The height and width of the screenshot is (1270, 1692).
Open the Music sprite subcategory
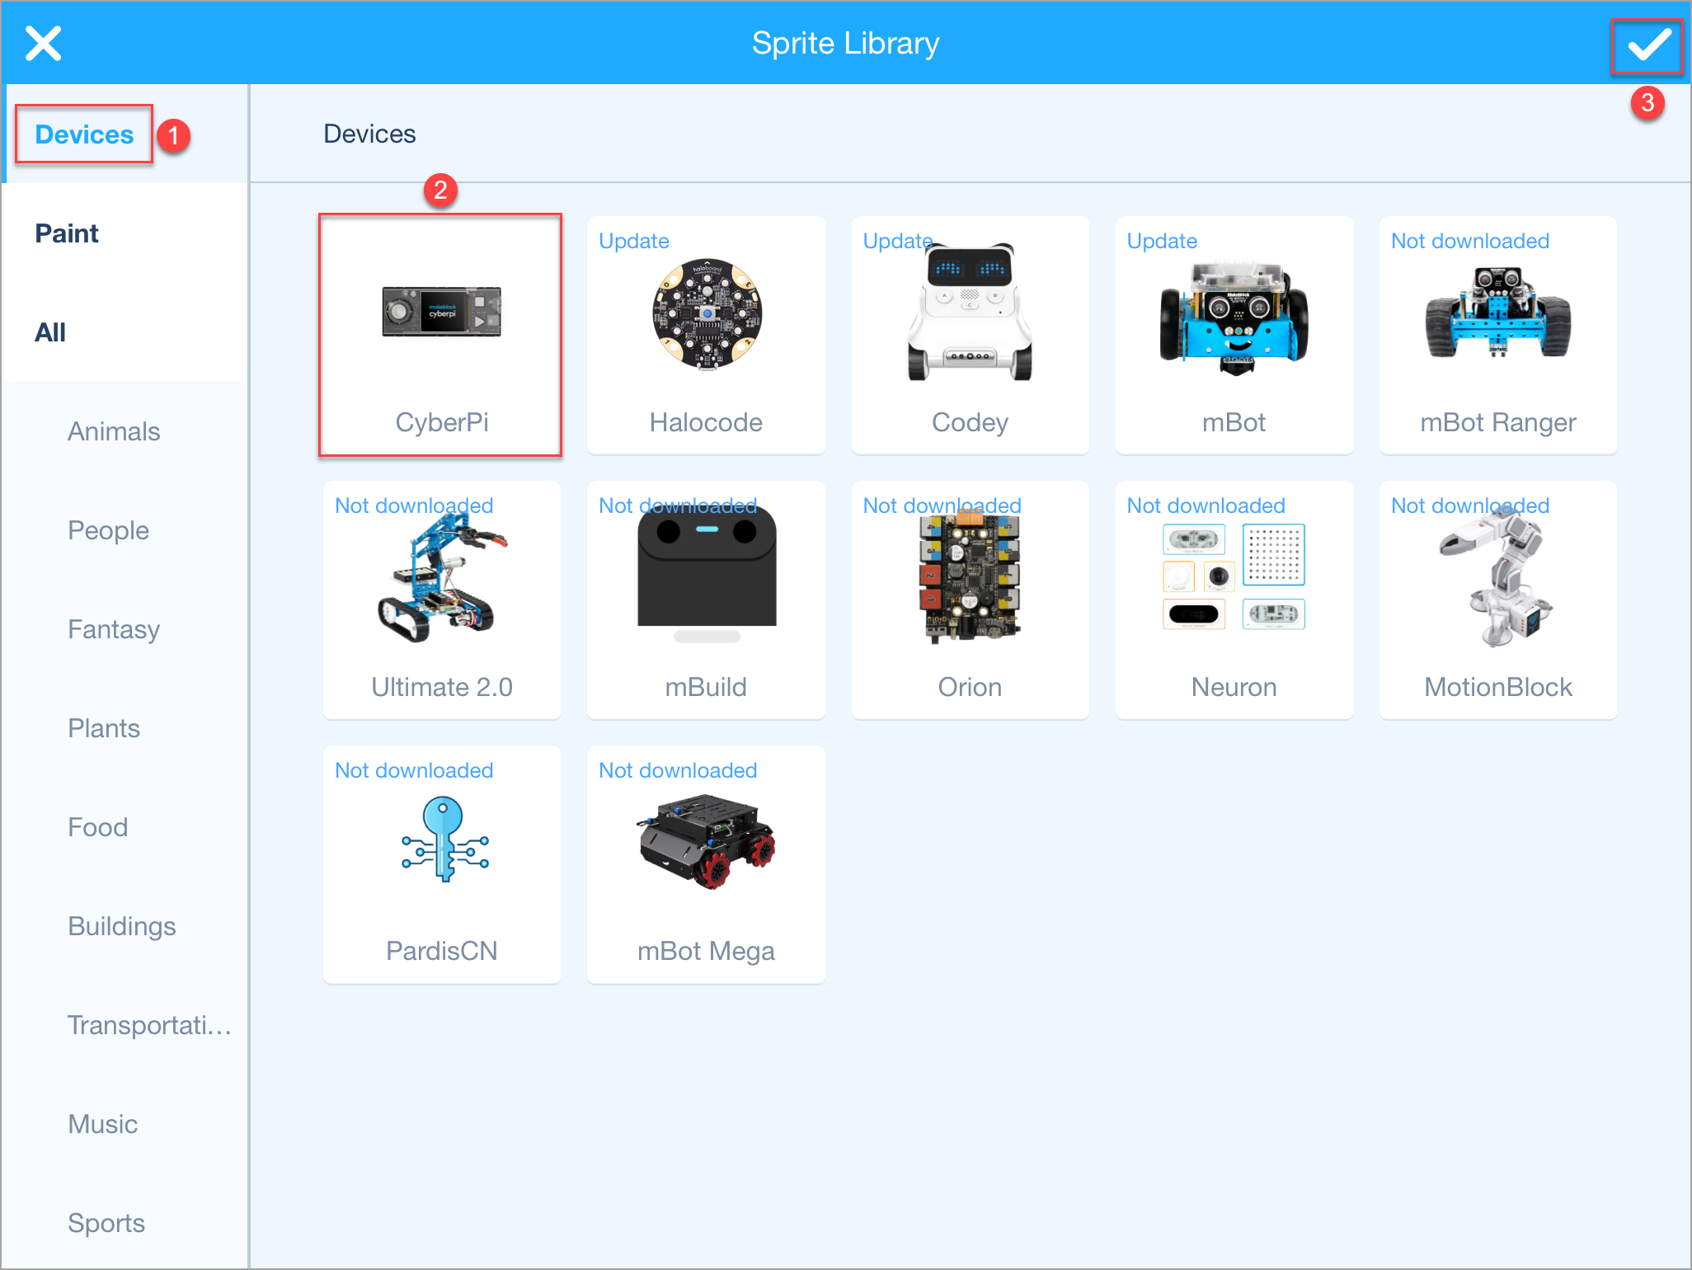(103, 1124)
